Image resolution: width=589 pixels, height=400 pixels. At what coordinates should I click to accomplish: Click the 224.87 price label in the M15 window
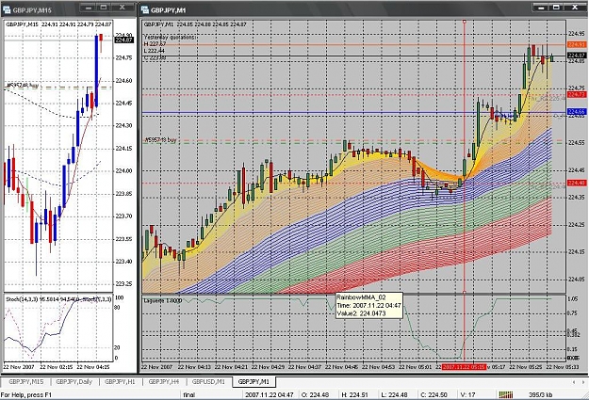(x=123, y=40)
